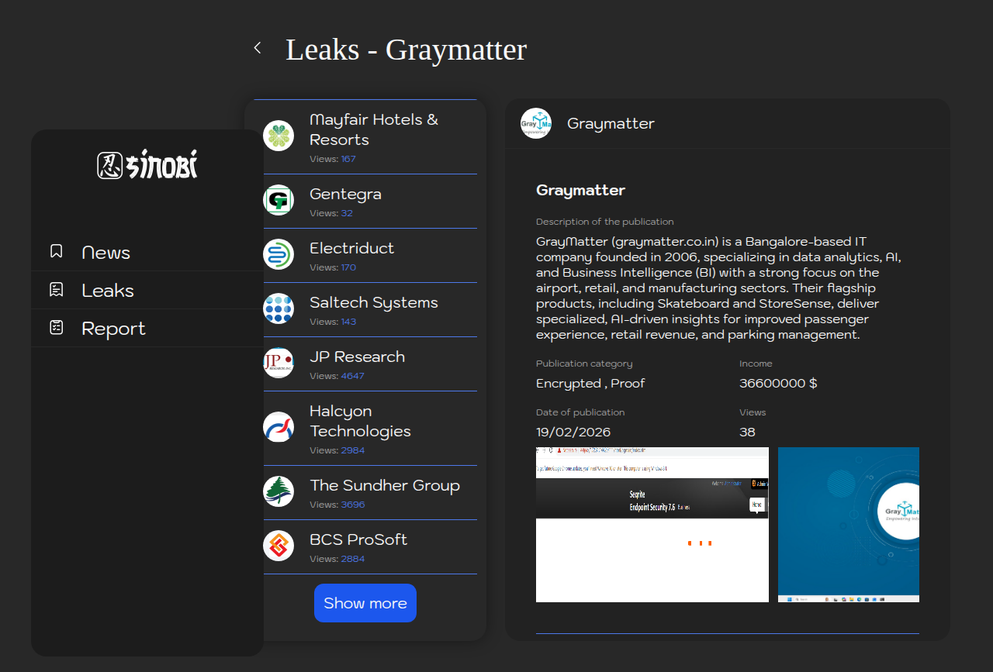Open the Seqrite Endpoint Security screenshot thumbnail
The width and height of the screenshot is (993, 672).
coord(652,524)
